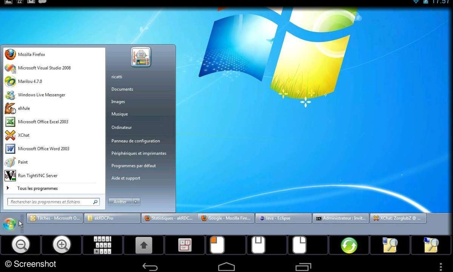Open the Windows Start orb
This screenshot has width=453, height=272.
tap(9, 224)
